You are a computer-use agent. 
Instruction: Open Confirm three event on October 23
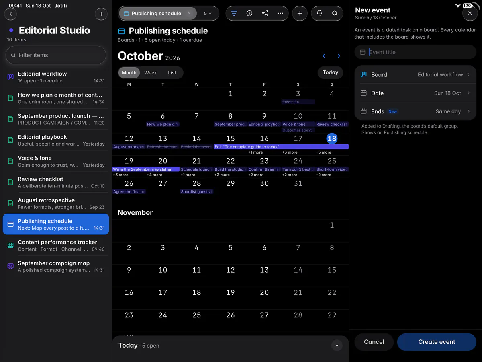(x=264, y=169)
